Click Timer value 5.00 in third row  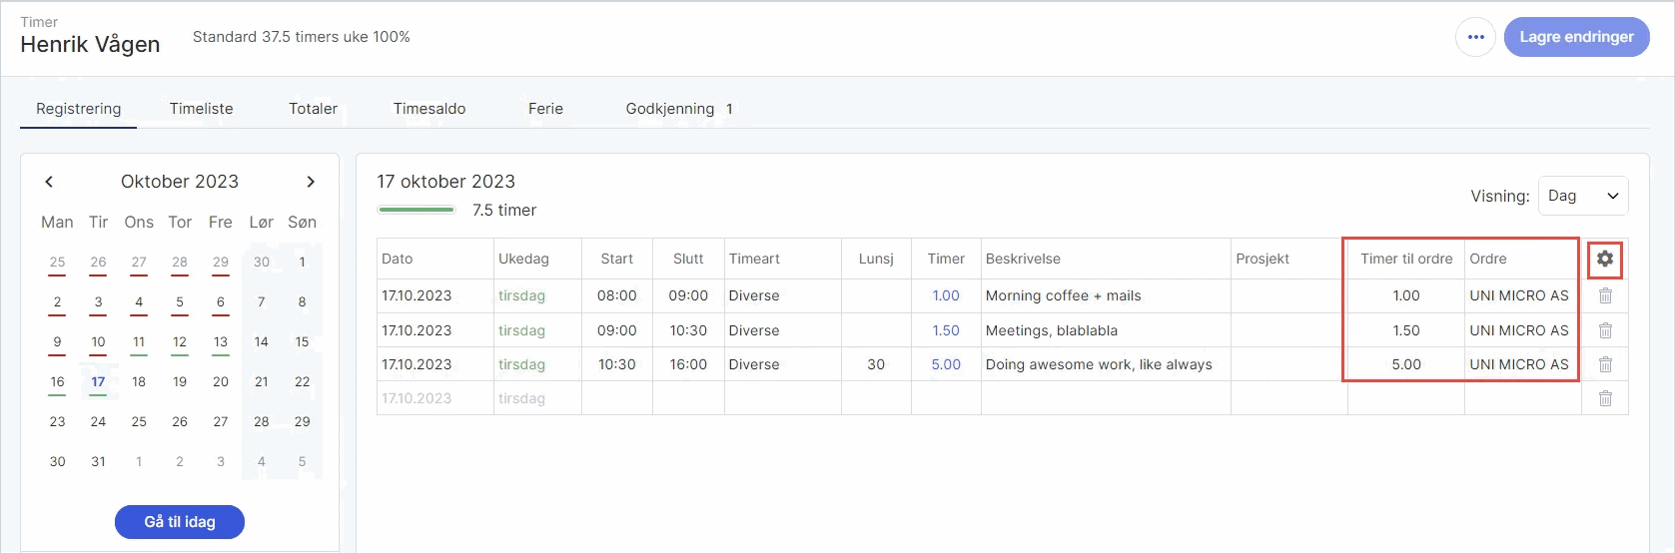point(946,364)
